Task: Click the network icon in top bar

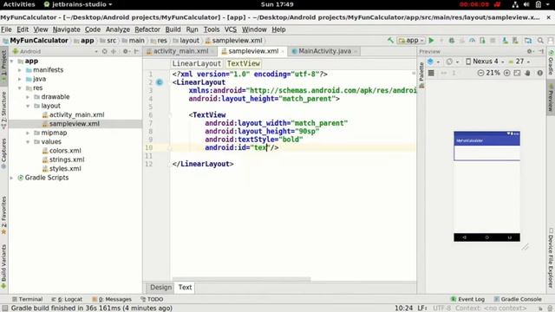Action: (x=515, y=4)
